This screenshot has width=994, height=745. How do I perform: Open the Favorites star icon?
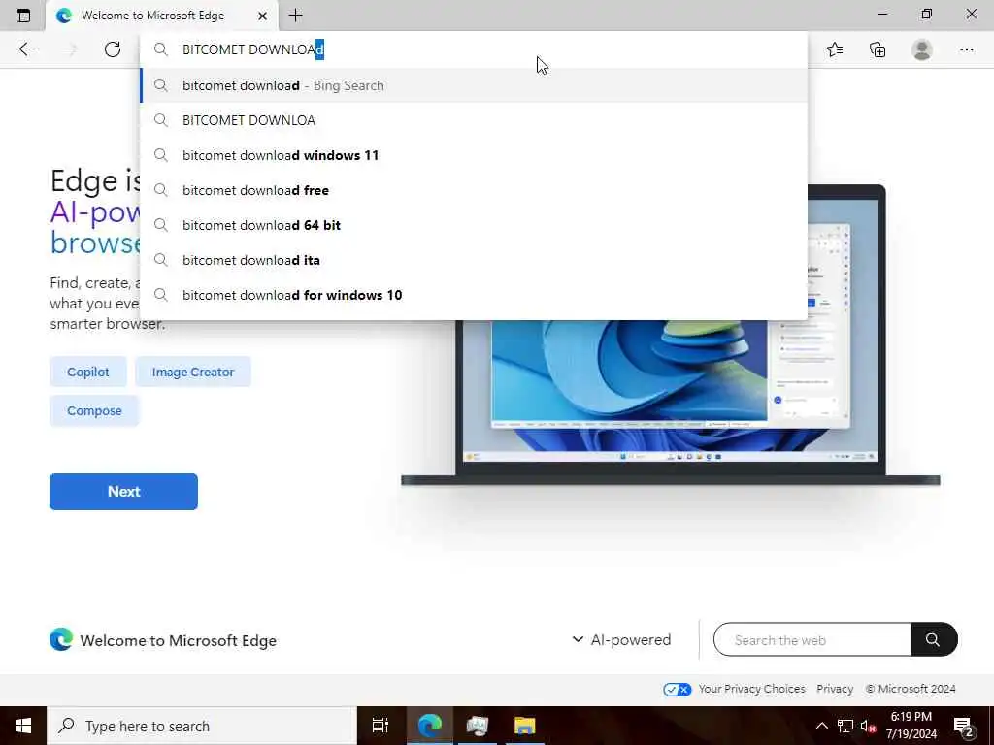click(x=835, y=49)
